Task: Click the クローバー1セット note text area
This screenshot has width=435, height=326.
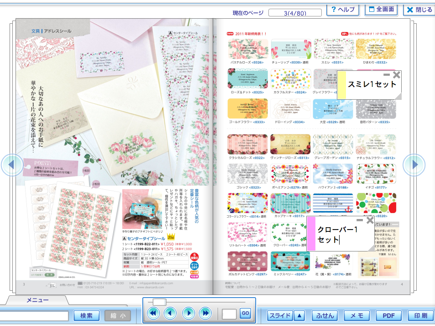Action: click(338, 235)
